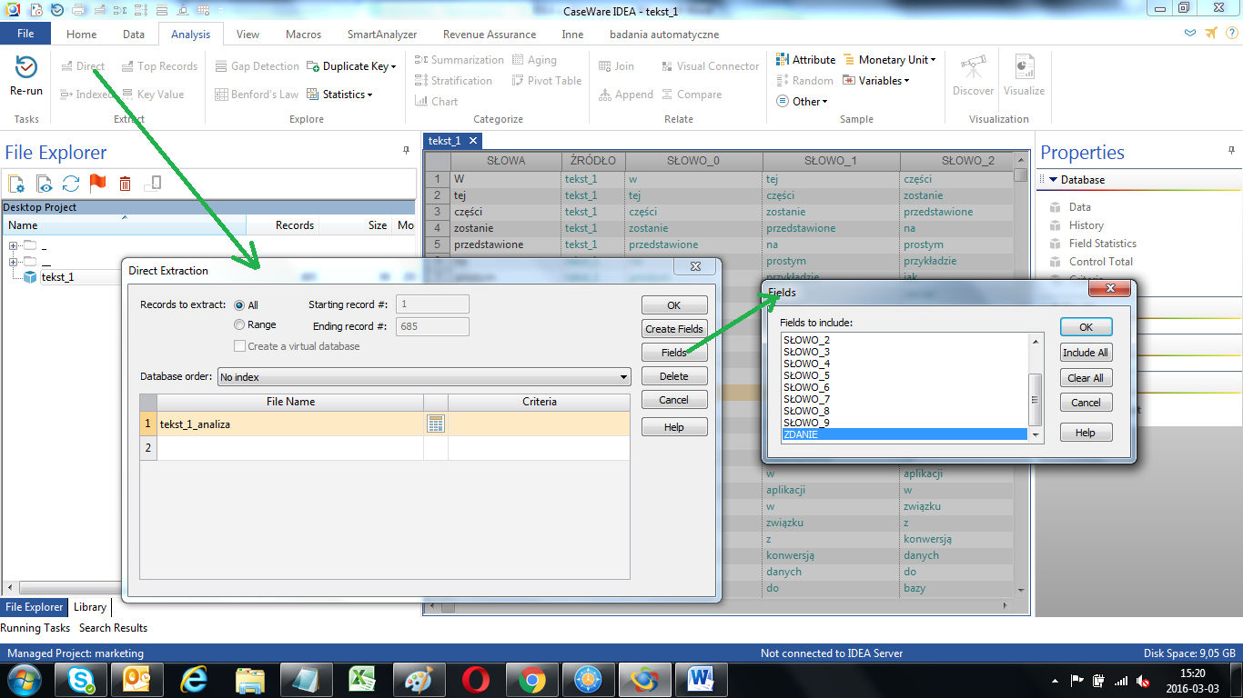The height and width of the screenshot is (698, 1243).
Task: Click OK in the Fields dialog
Action: (1086, 327)
